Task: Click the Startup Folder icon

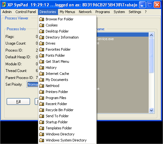Action: click(41, 122)
